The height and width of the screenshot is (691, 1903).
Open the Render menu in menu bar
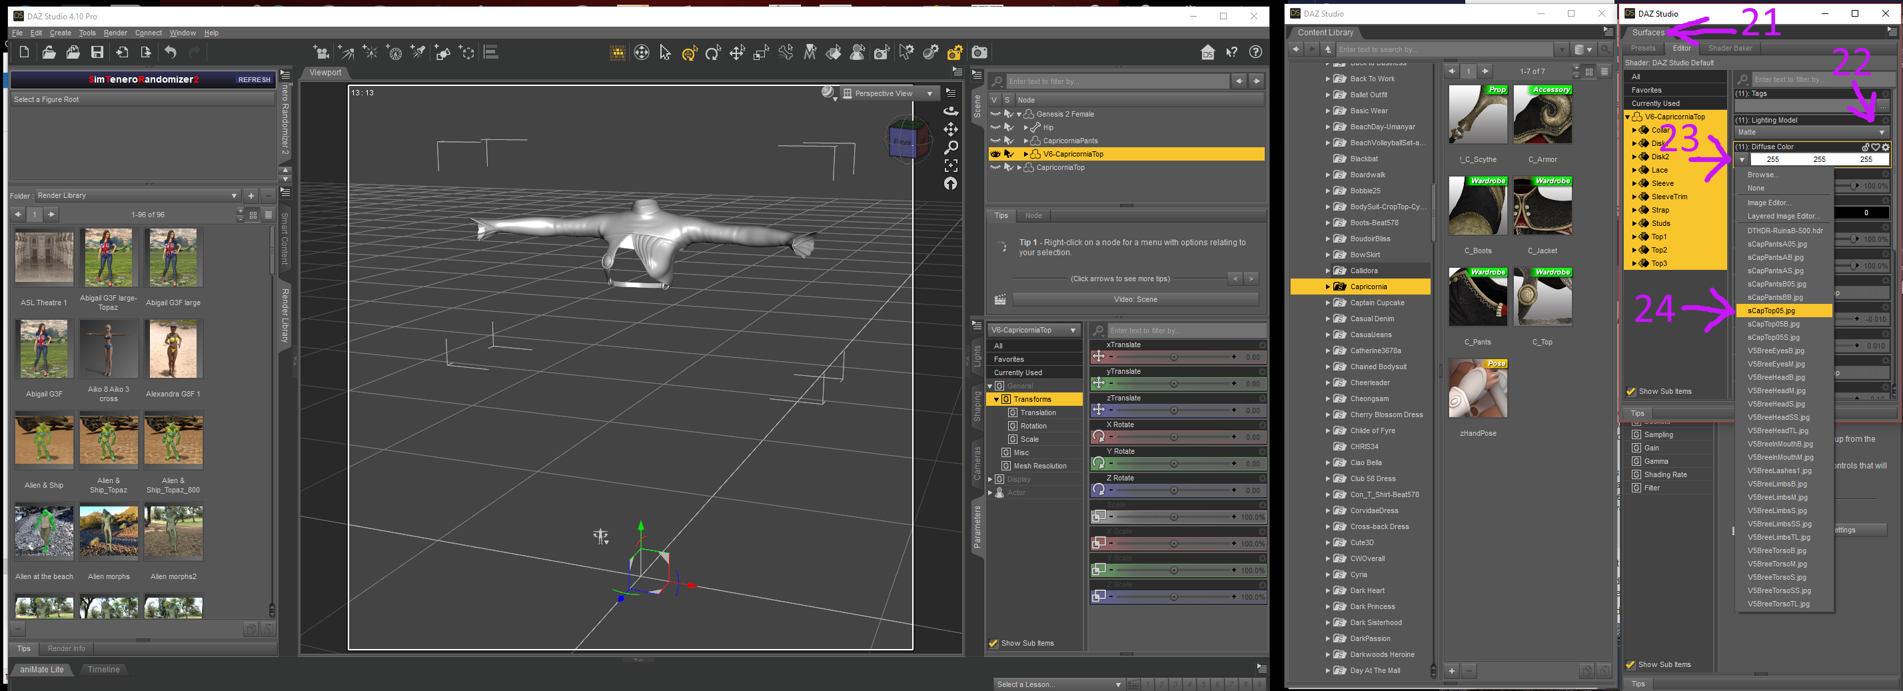tap(115, 33)
